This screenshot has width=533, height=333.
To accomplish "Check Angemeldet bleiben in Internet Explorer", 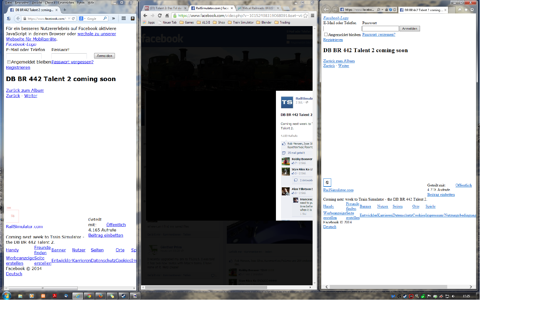I will [326, 34].
